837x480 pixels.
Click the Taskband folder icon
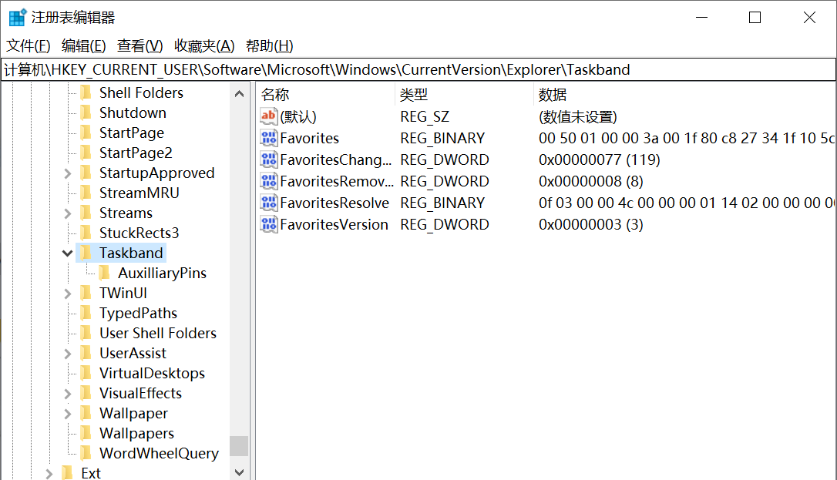pos(87,252)
